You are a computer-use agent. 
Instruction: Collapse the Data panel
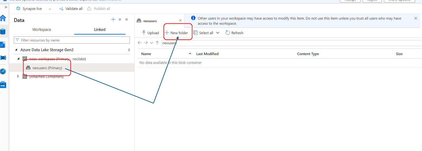[127, 19]
